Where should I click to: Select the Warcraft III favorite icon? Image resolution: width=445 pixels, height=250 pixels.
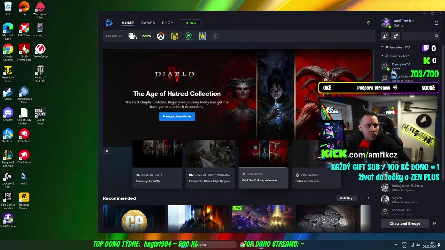point(202,36)
